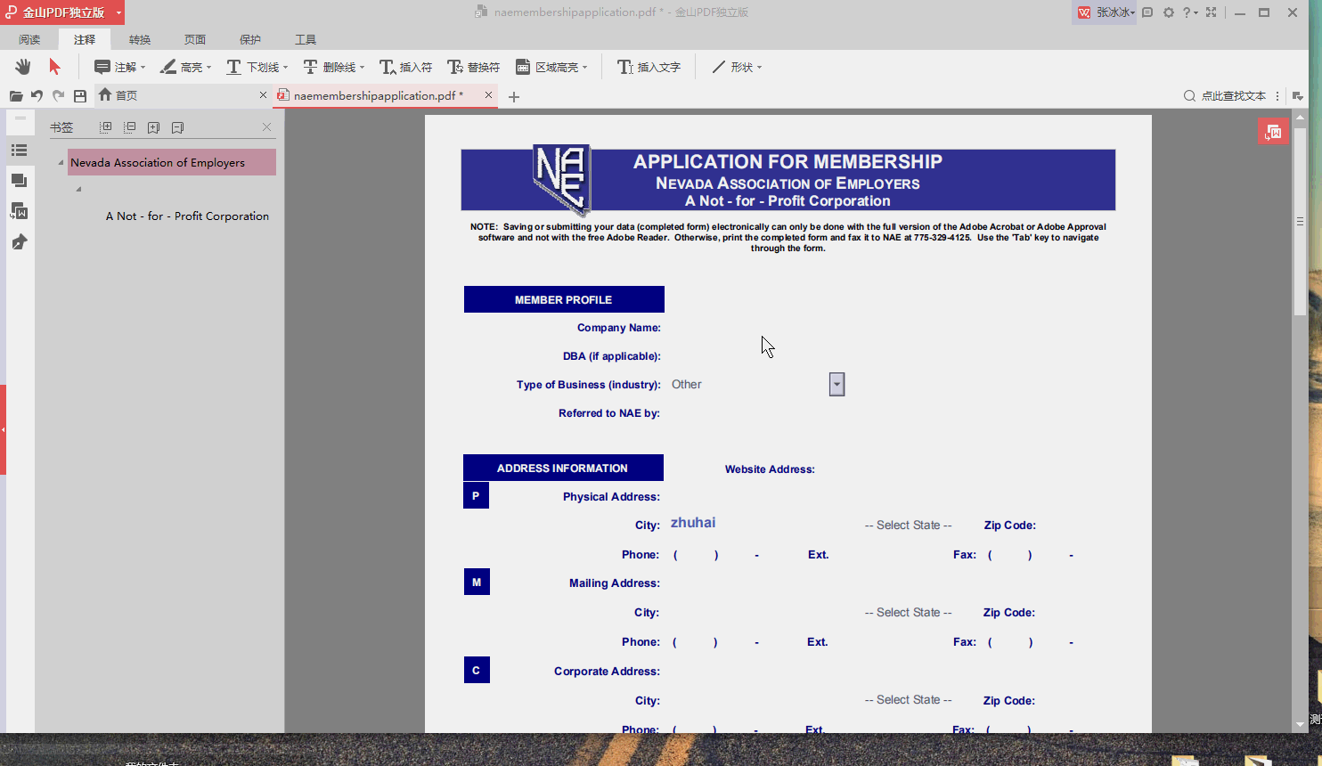
Task: Expand the 区域高亮 dropdown arrow
Action: tap(584, 68)
